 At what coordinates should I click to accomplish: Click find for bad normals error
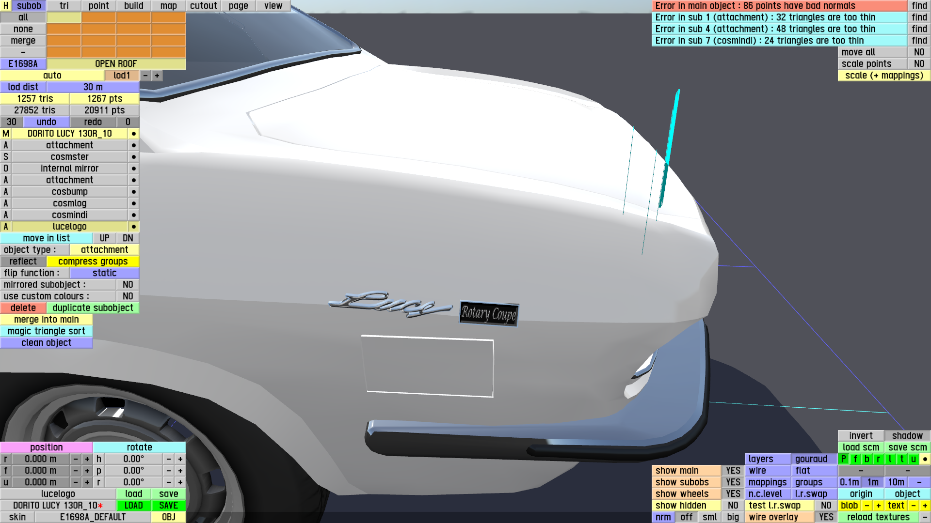point(919,6)
